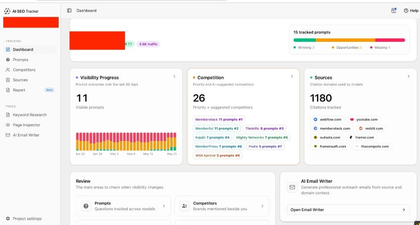The height and width of the screenshot is (225, 420).
Task: Toggle the sidebar panel icon
Action: 69,10
